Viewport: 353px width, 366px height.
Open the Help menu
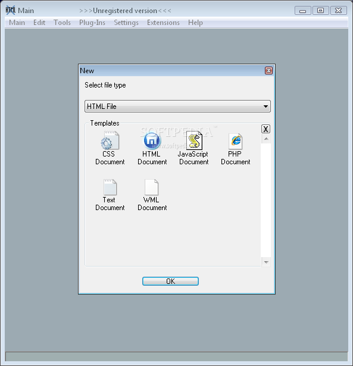[195, 23]
